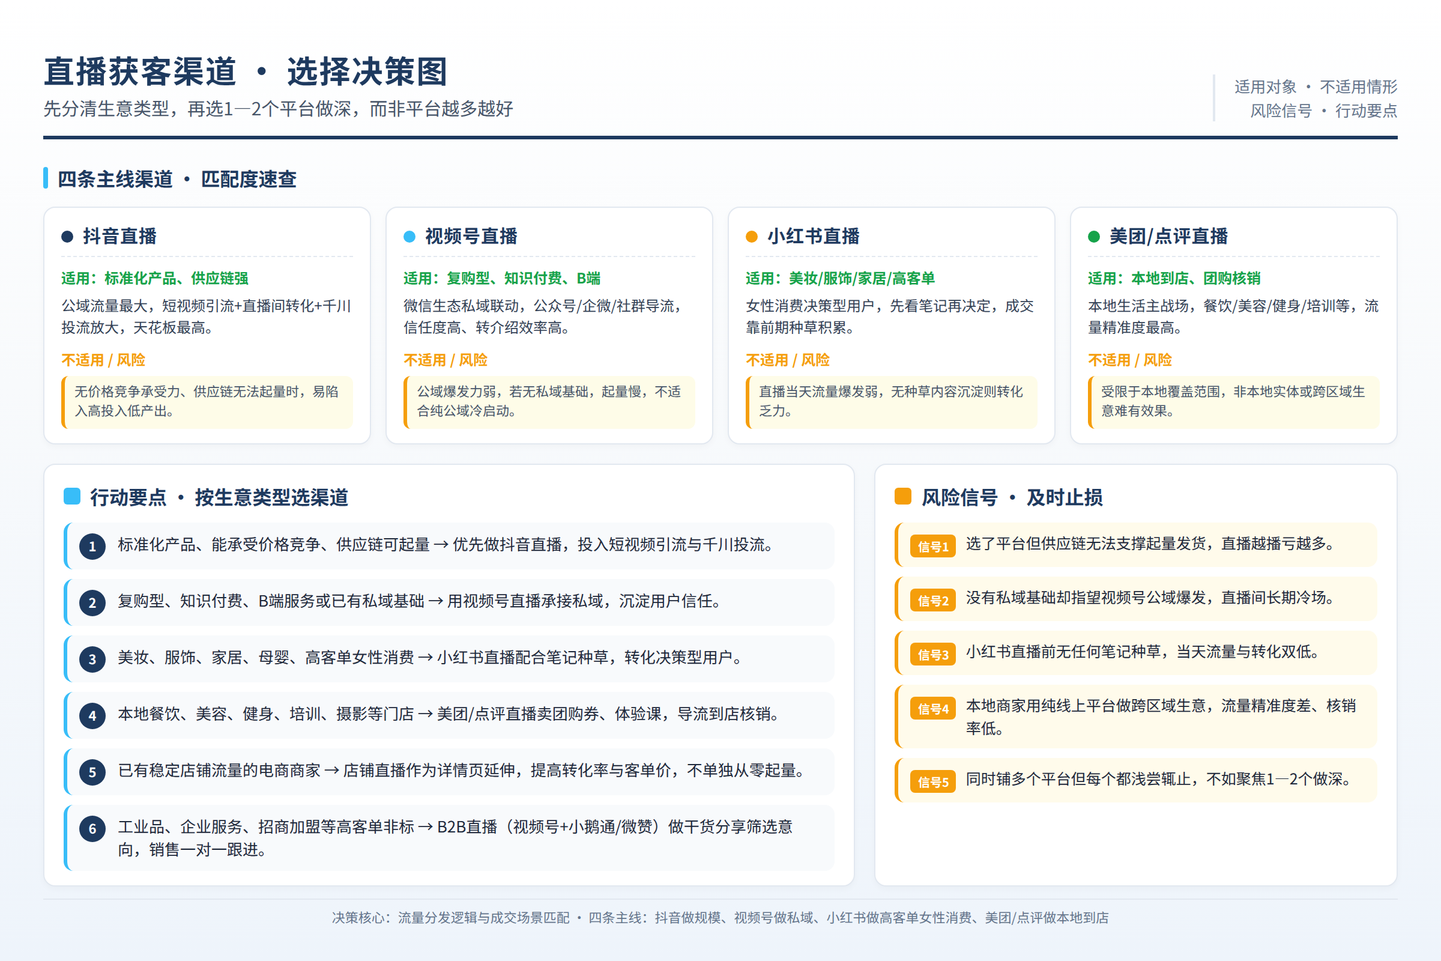Viewport: 1441px width, 961px height.
Task: Click the 信号4 orange tag
Action: 933,709
